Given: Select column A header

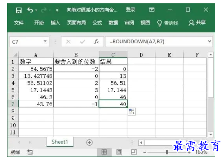Looking at the screenshot, I should [36, 55].
